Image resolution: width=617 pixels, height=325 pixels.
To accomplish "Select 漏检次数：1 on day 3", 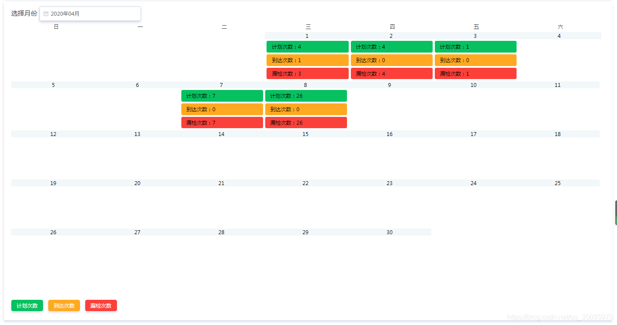I will pyautogui.click(x=475, y=73).
